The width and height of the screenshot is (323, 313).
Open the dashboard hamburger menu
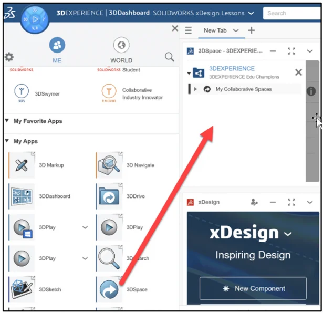[189, 30]
